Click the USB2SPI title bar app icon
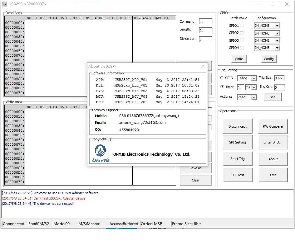The width and height of the screenshot is (295, 249). tap(4, 4)
